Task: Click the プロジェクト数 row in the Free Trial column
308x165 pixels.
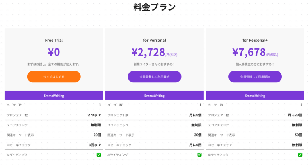Action: coord(17,115)
